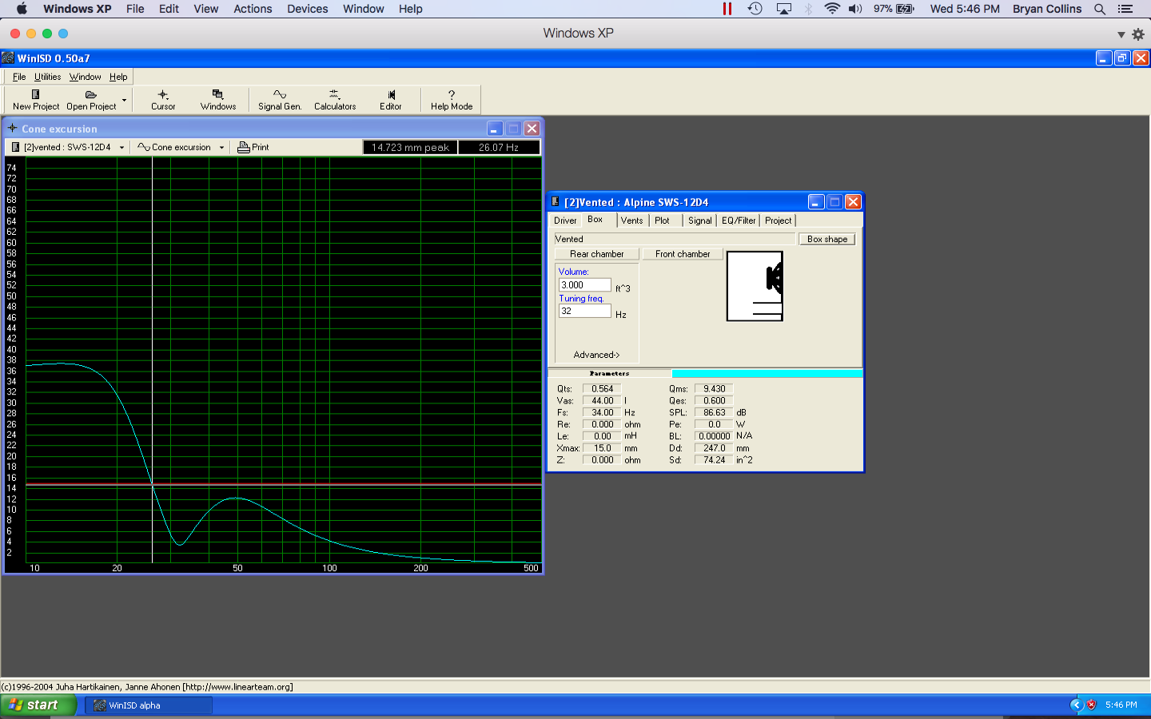Switch to the Driver tab

click(565, 220)
